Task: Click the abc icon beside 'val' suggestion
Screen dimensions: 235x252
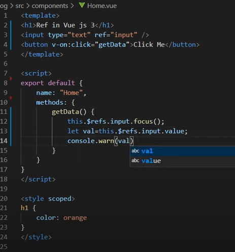Action: (x=136, y=151)
